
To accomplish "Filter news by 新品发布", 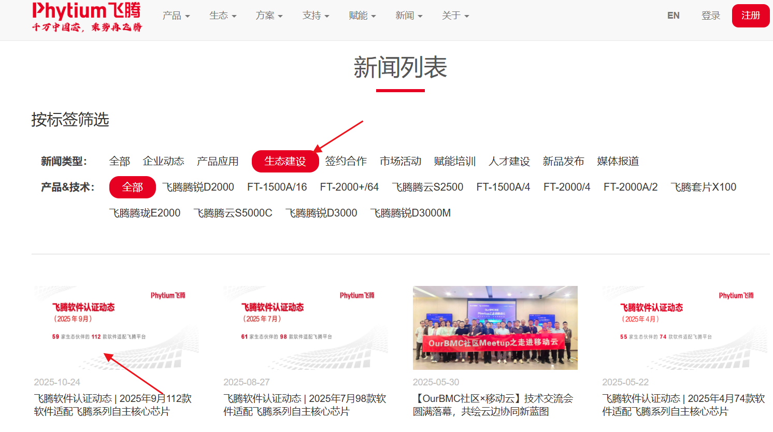I will 564,161.
